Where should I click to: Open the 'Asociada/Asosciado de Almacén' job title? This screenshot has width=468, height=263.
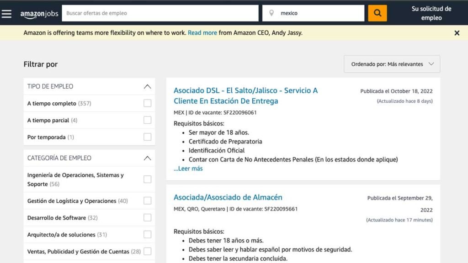pos(228,197)
